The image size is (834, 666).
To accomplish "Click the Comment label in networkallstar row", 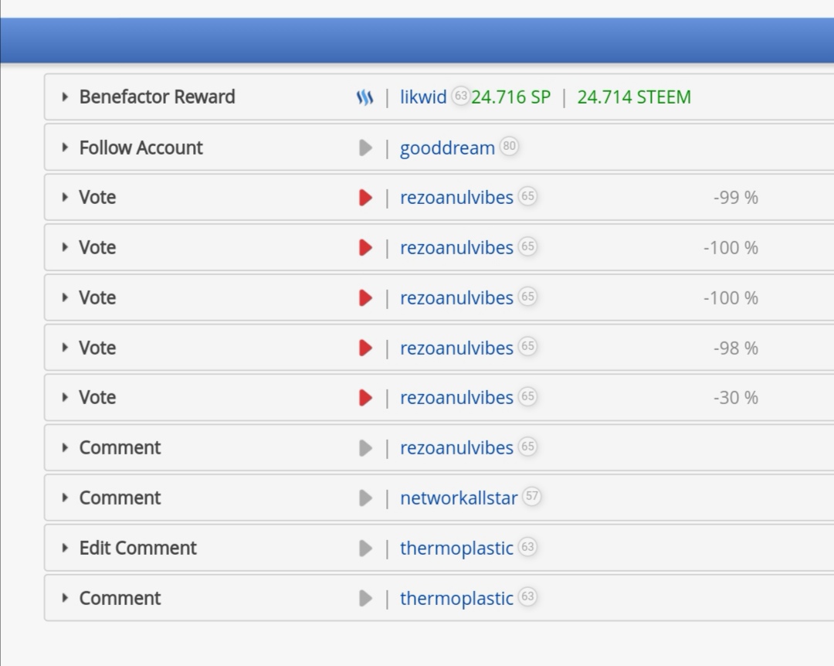I will coord(120,498).
